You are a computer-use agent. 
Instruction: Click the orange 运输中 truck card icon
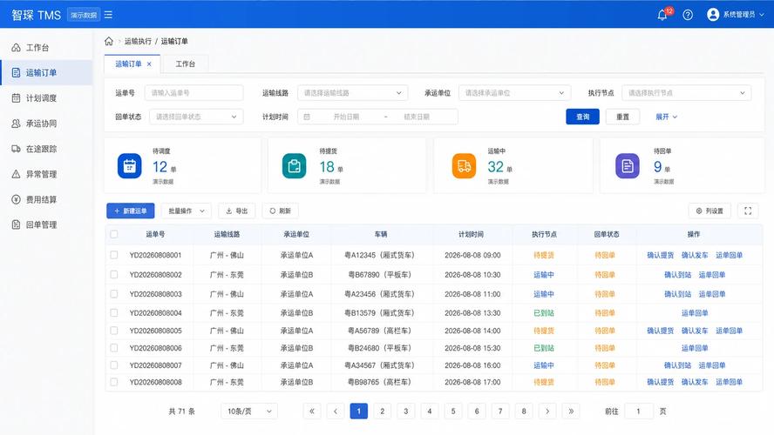(x=464, y=166)
